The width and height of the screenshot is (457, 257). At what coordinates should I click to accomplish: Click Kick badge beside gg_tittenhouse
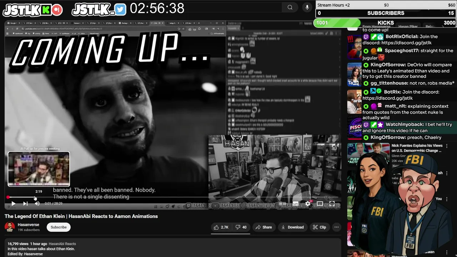[366, 84]
